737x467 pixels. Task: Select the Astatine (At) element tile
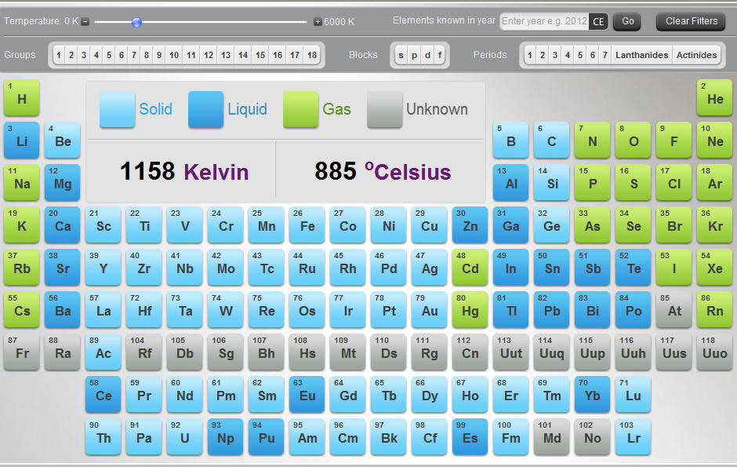(674, 309)
